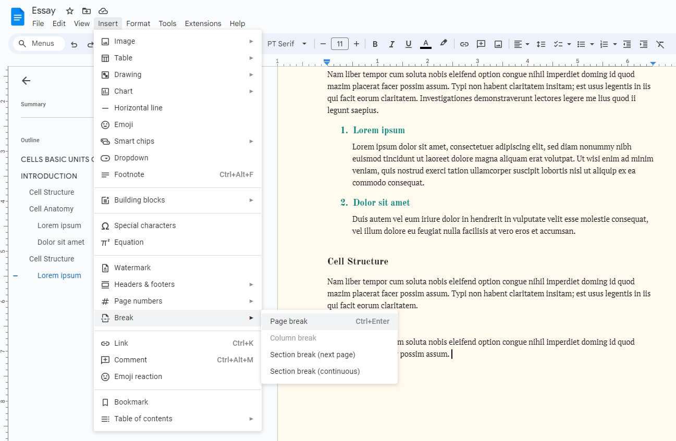Image resolution: width=676 pixels, height=441 pixels.
Task: Select Section break (next page)
Action: [329, 355]
